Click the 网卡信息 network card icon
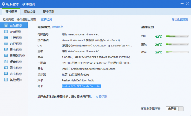Screen dimensions: 191x116 click(x=6, y=68)
